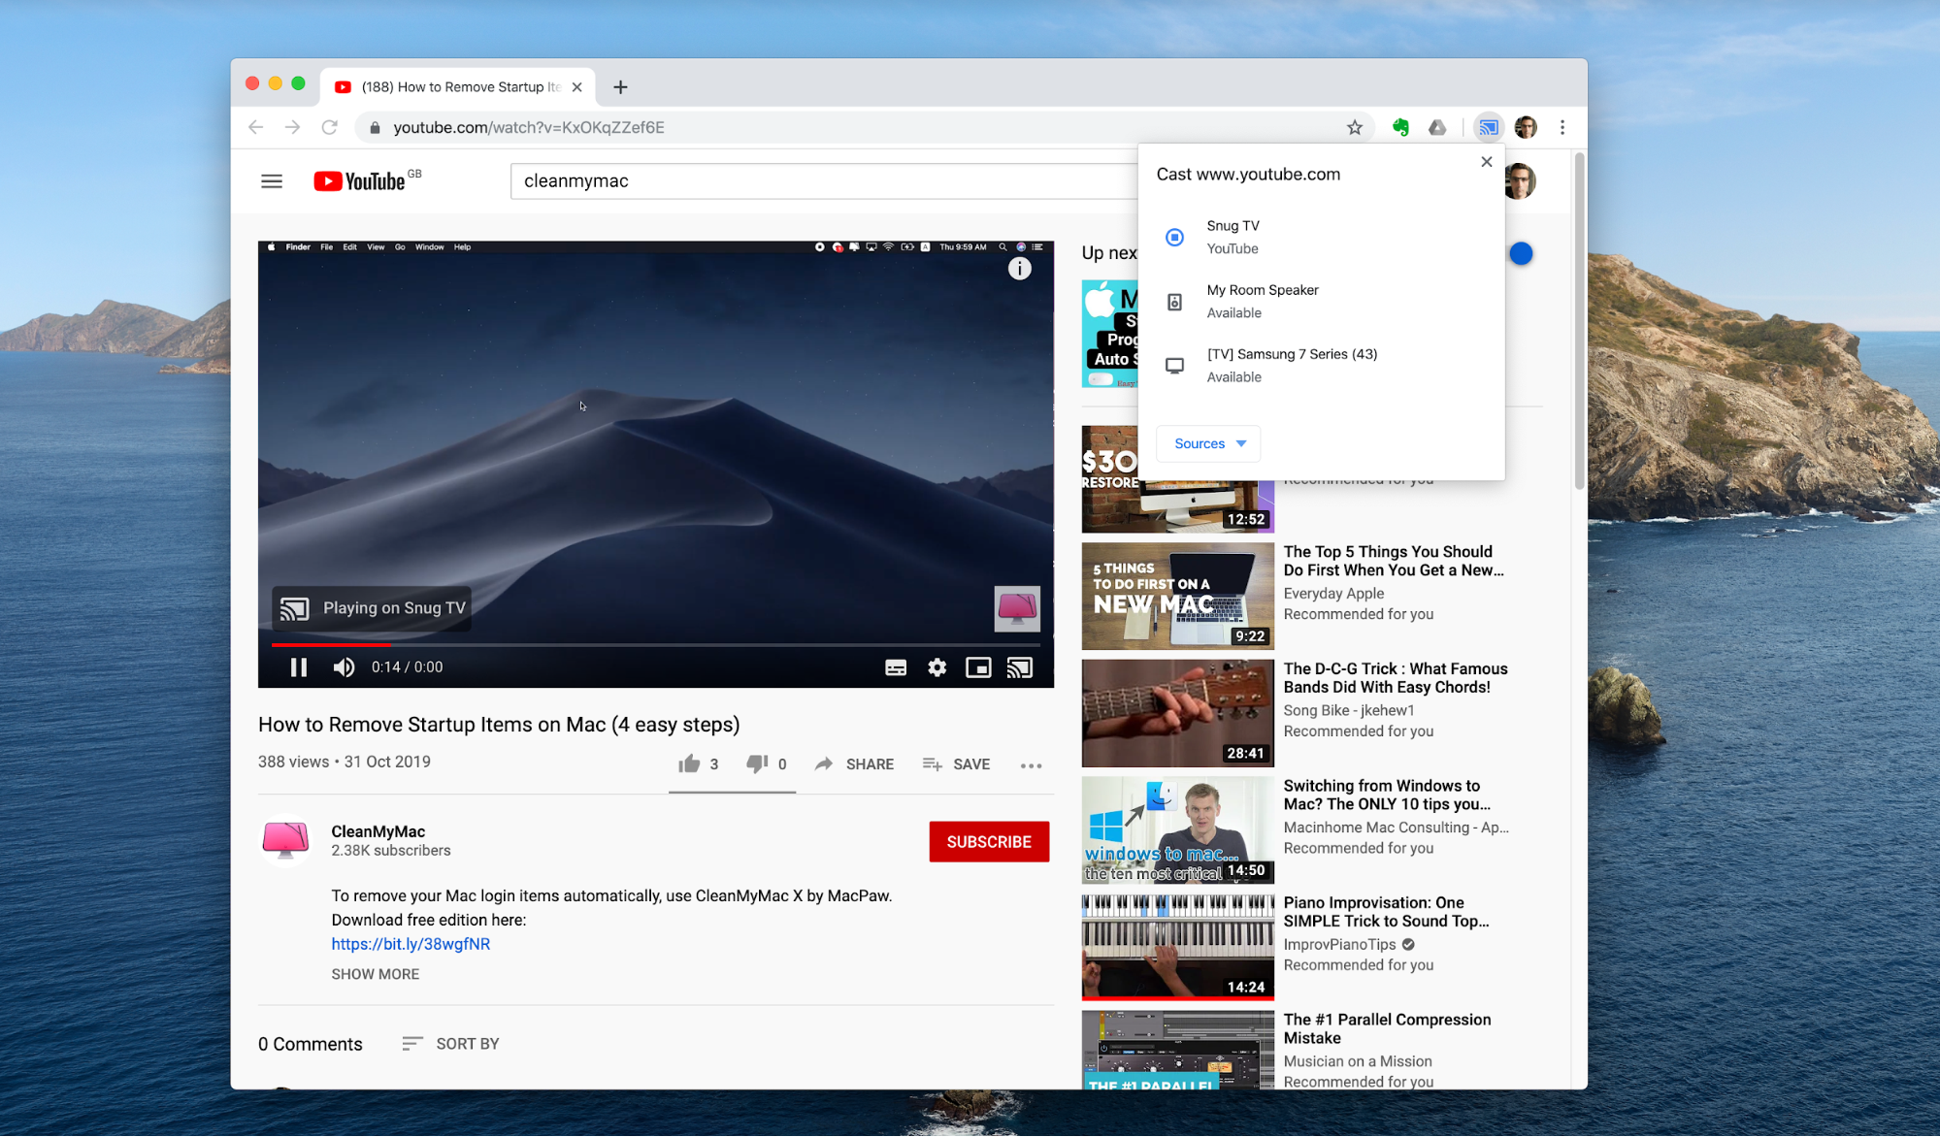The width and height of the screenshot is (1940, 1137).
Task: Click the like button on the video
Action: (x=688, y=763)
